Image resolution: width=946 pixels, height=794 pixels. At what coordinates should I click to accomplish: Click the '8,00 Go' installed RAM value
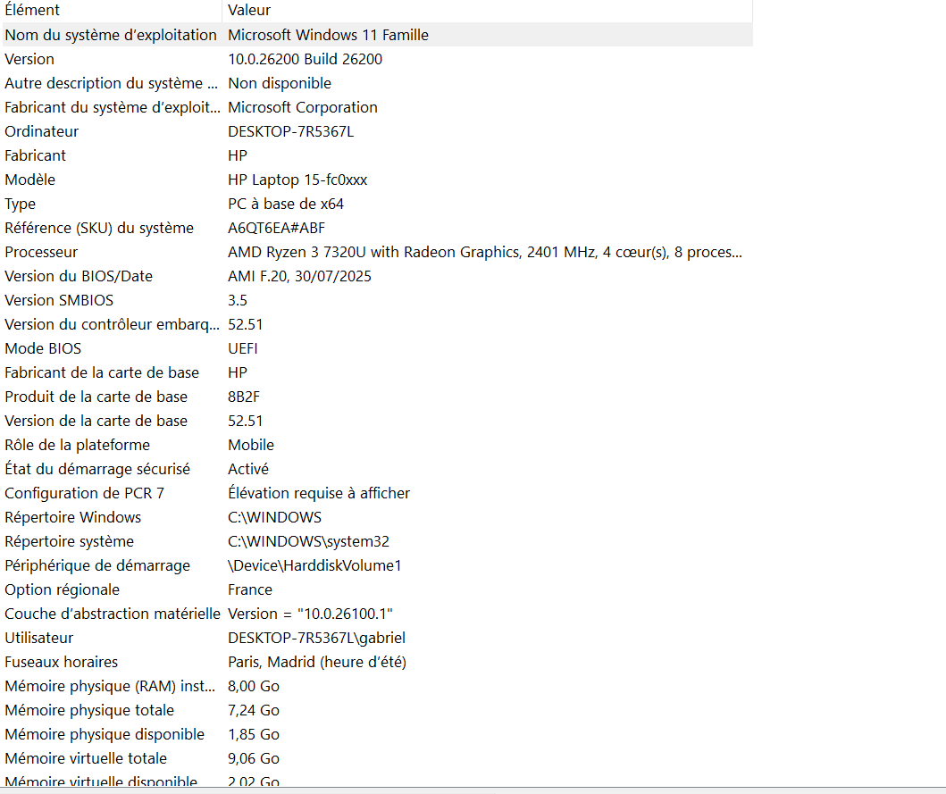[254, 687]
